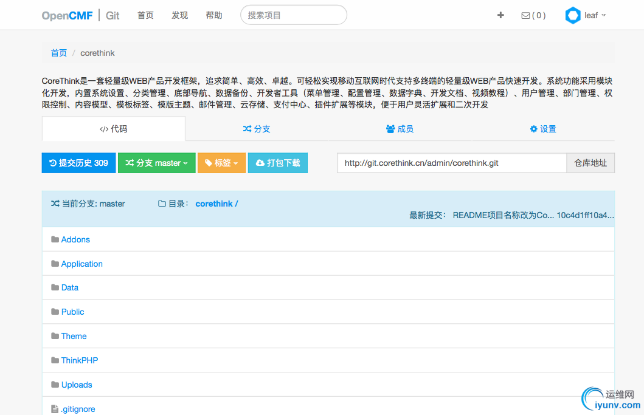The image size is (644, 415).
Task: Click the 仓库地址 button
Action: tap(590, 163)
